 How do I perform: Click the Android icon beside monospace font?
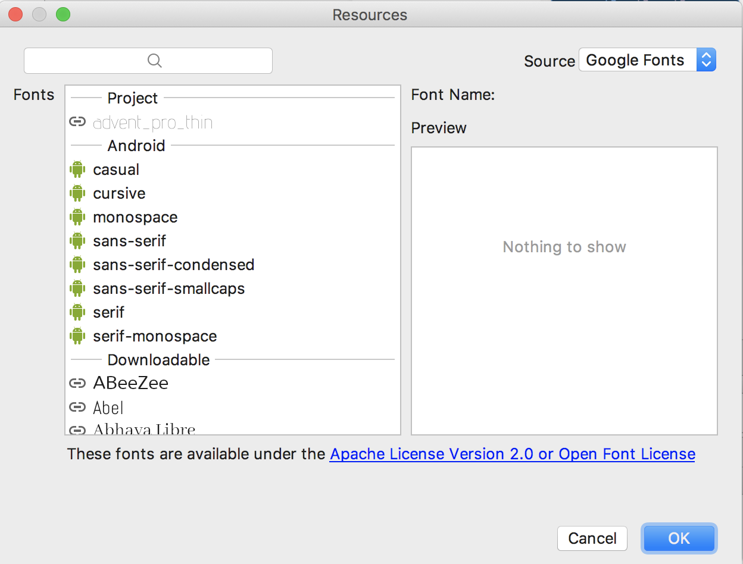pyautogui.click(x=77, y=217)
